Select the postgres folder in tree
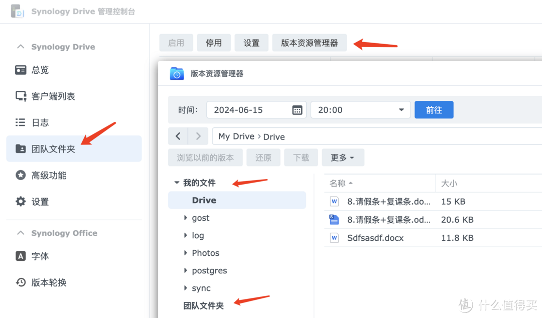The image size is (542, 318). tap(209, 271)
